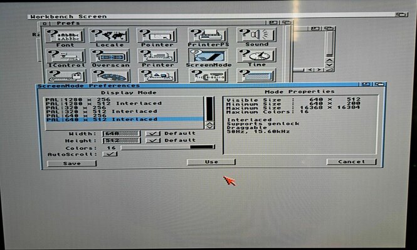Select PAL:640 x 512 Interlaced mode
This screenshot has height=250, width=417.
(124, 119)
